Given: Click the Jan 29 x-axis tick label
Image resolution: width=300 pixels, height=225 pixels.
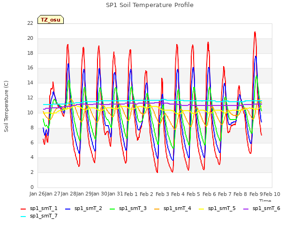Looking at the screenshot, I should click(x=84, y=194).
